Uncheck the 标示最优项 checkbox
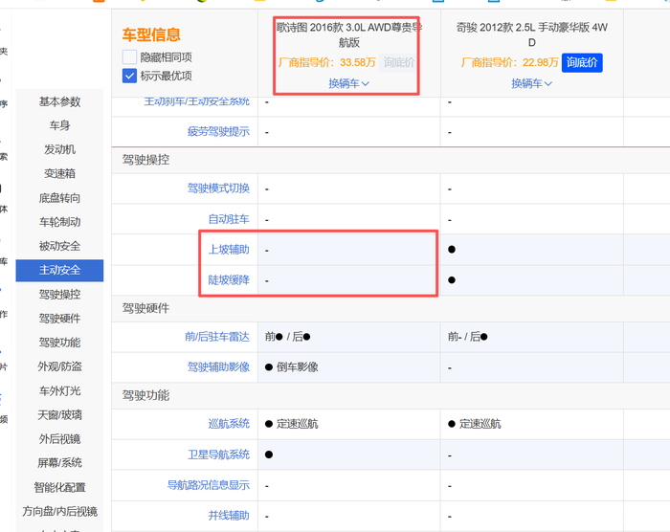Viewport: 670px width, 532px height. 129,76
